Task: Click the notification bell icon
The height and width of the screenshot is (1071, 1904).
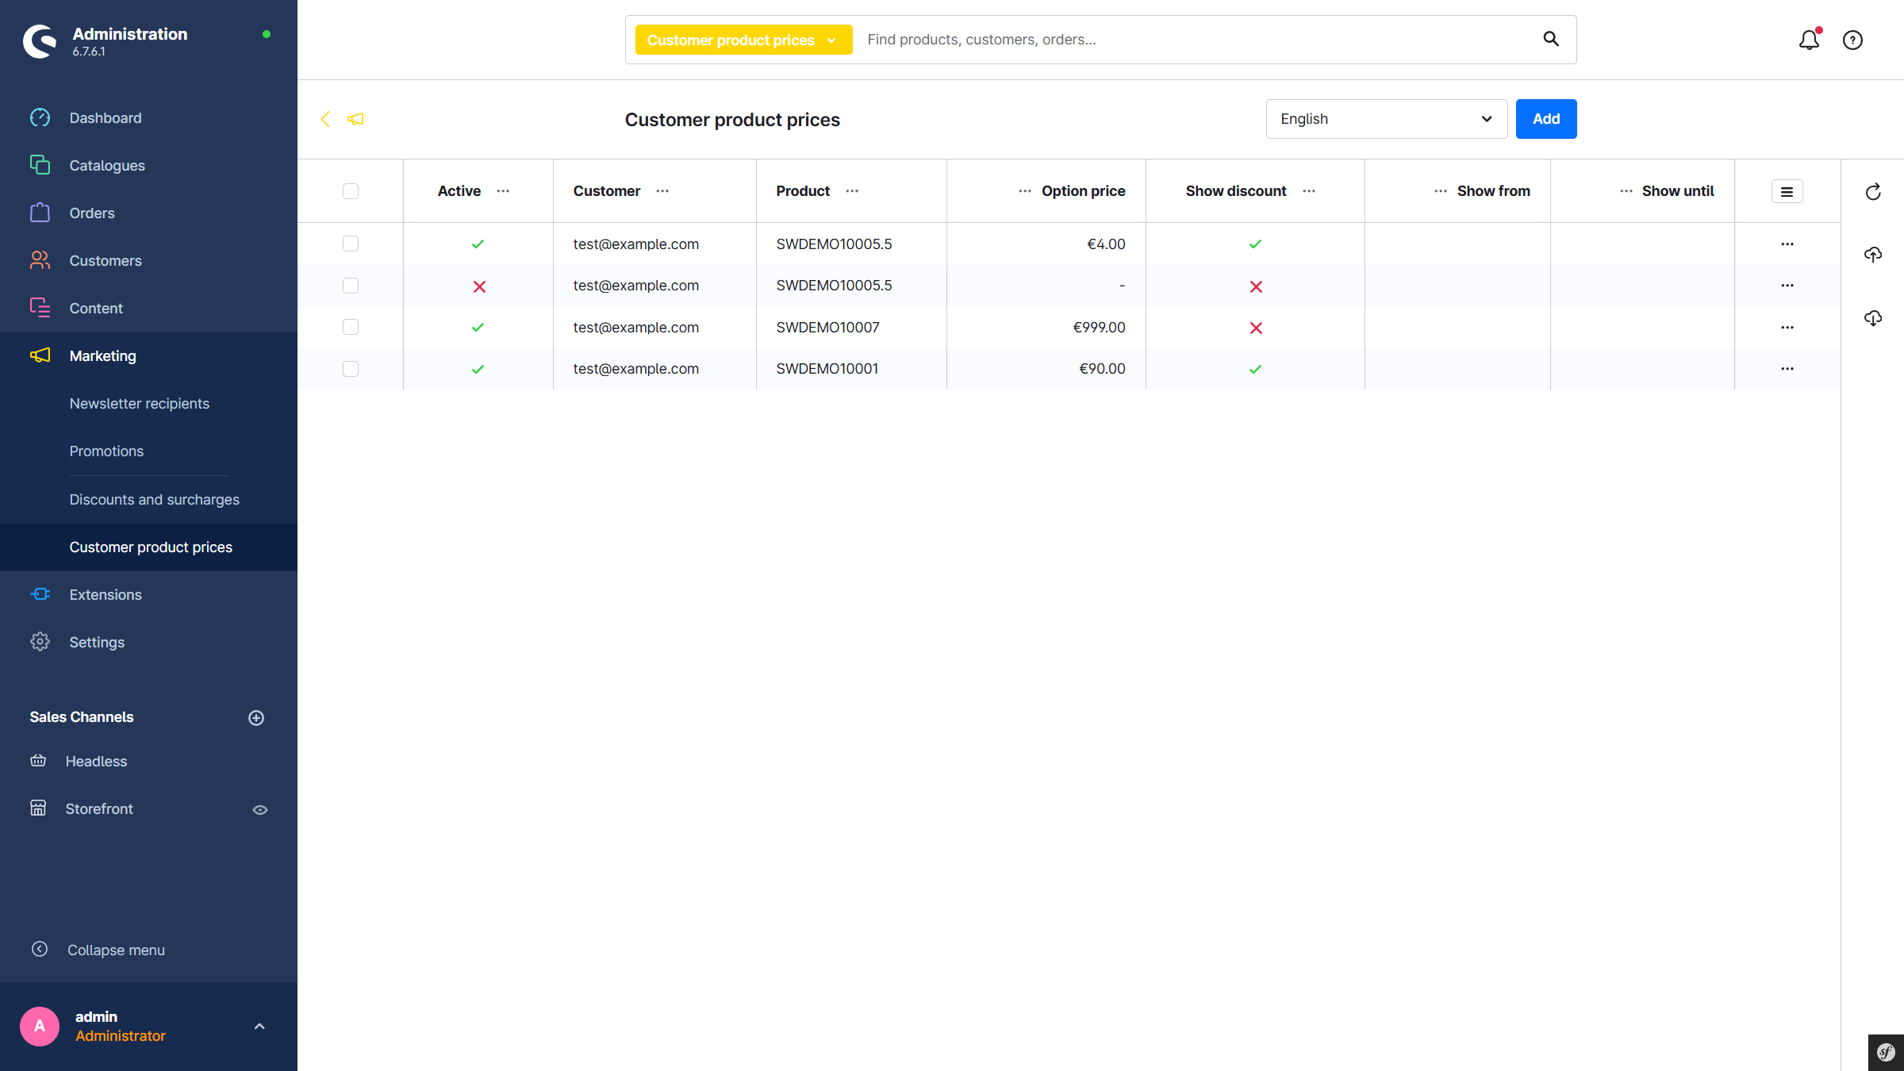Action: click(x=1809, y=40)
